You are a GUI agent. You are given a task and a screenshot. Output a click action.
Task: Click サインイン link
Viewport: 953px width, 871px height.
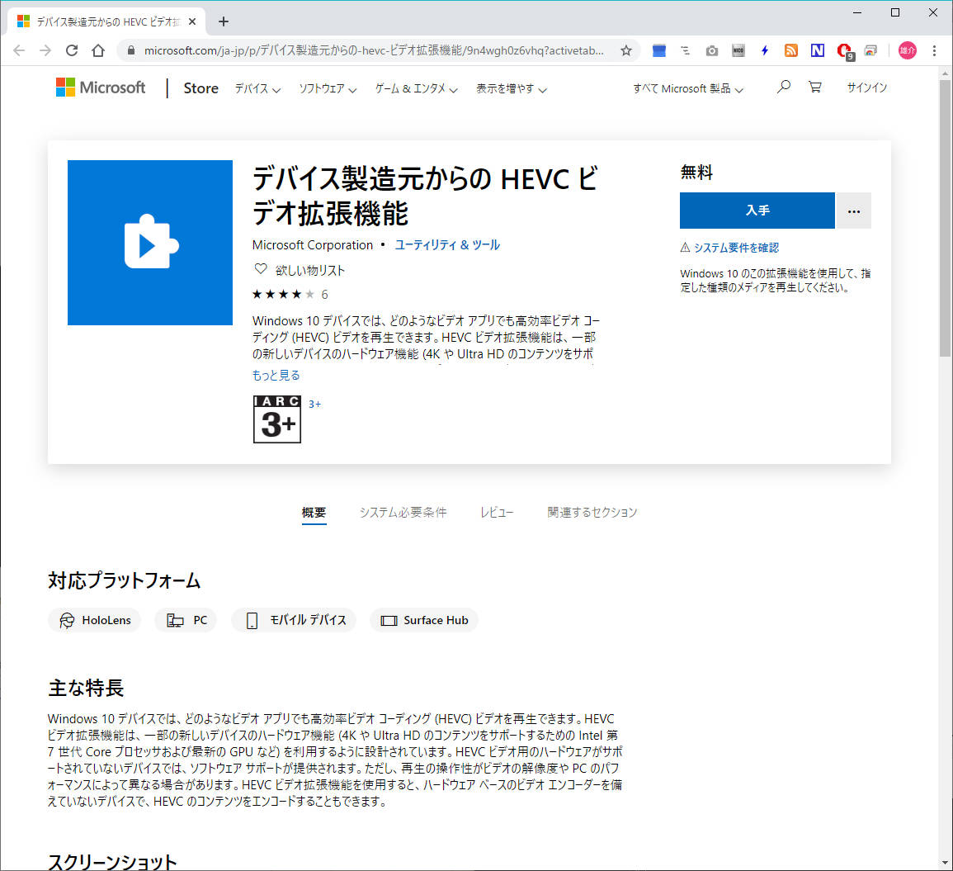pos(866,88)
